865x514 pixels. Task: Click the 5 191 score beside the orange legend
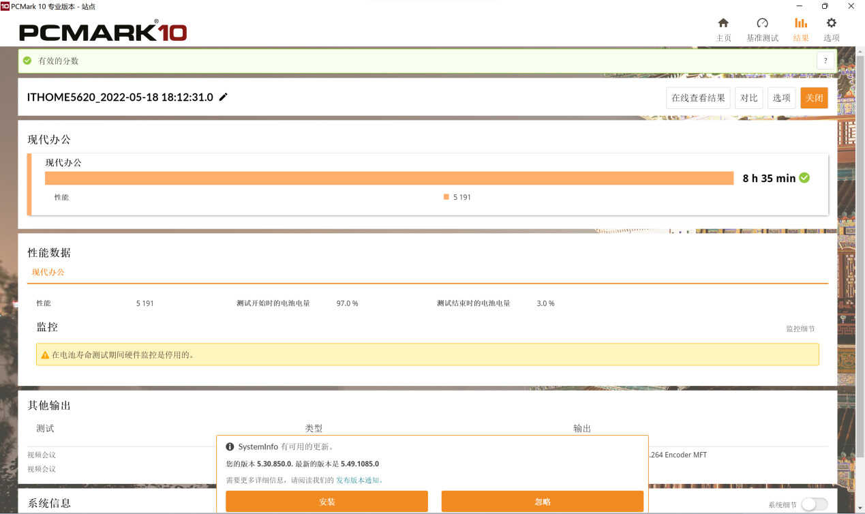[x=462, y=197]
